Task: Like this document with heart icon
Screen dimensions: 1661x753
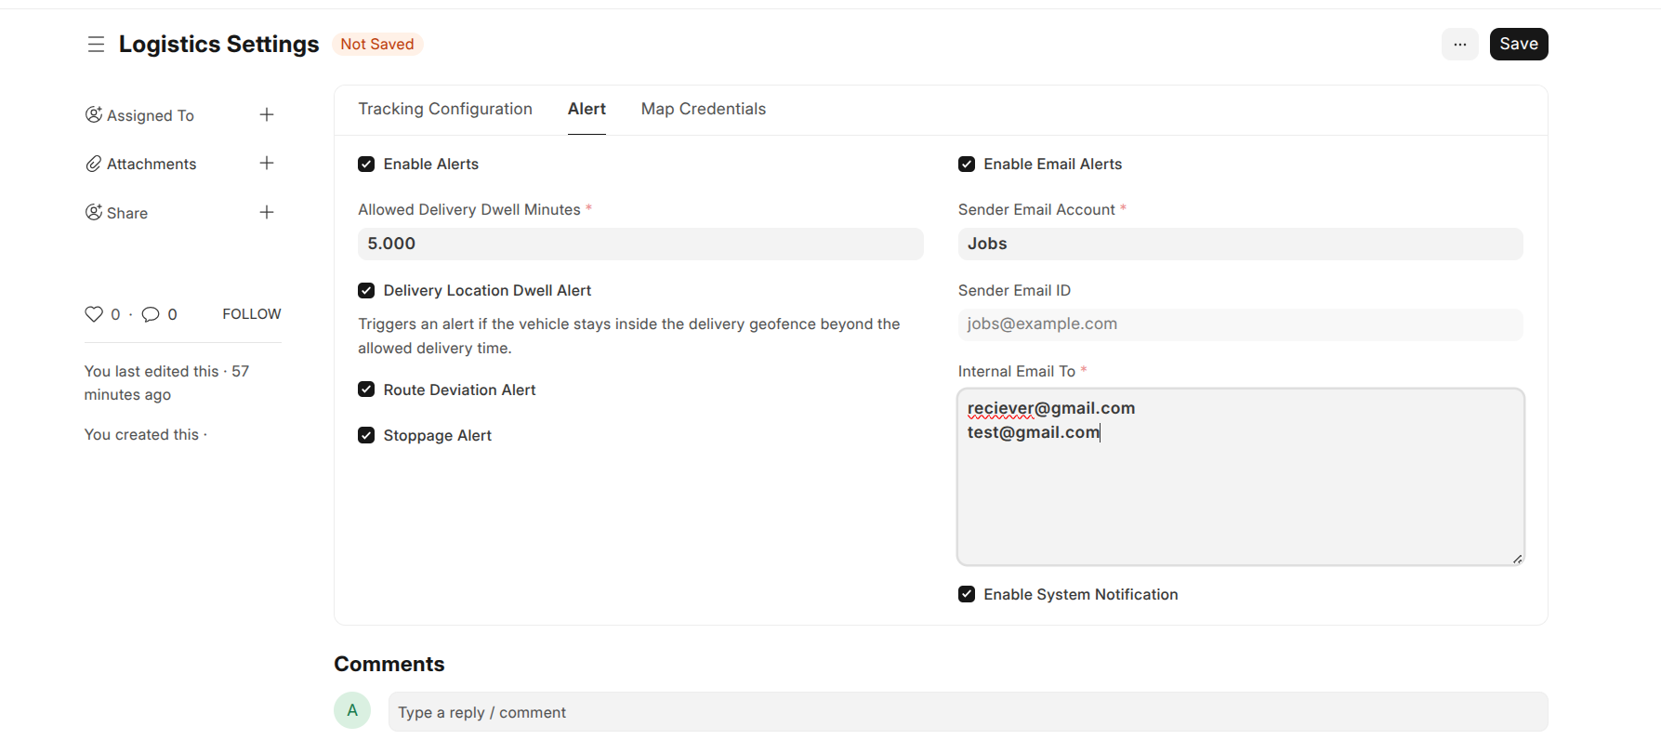Action: point(94,314)
